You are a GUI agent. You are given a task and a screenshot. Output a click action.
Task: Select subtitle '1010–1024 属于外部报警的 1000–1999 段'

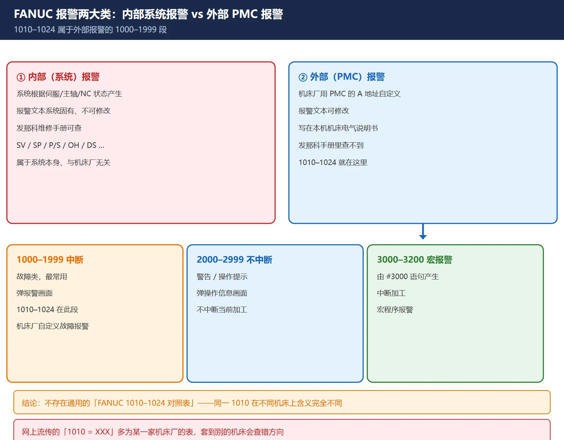pos(90,30)
